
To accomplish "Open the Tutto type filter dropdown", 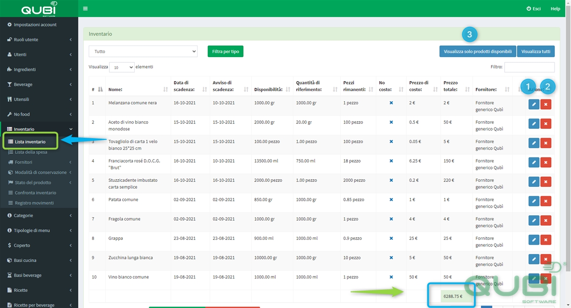I will click(143, 51).
